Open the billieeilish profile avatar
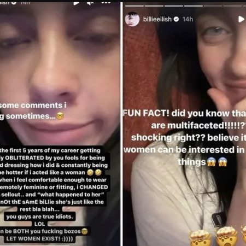This screenshot has width=246, height=246. point(132,19)
